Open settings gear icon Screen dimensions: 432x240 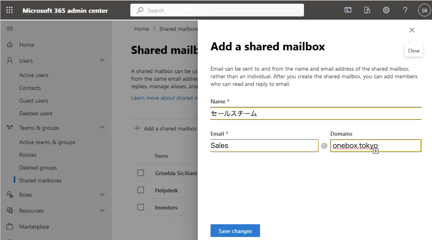tap(386, 10)
